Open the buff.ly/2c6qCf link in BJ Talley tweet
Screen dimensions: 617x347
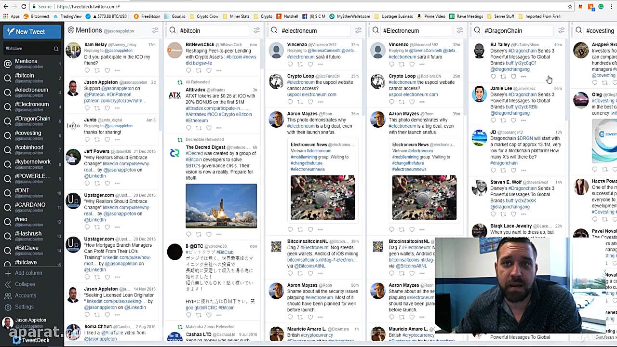pos(521,63)
